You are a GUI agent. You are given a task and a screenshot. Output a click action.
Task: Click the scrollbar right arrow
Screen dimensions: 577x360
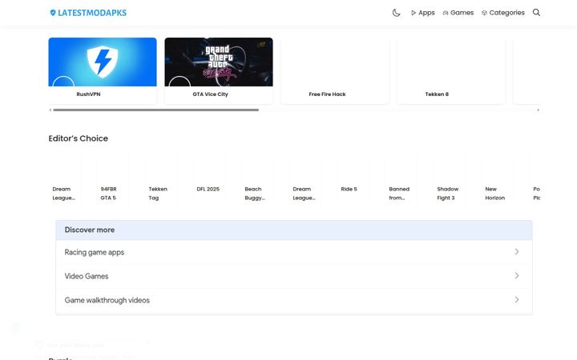point(538,110)
